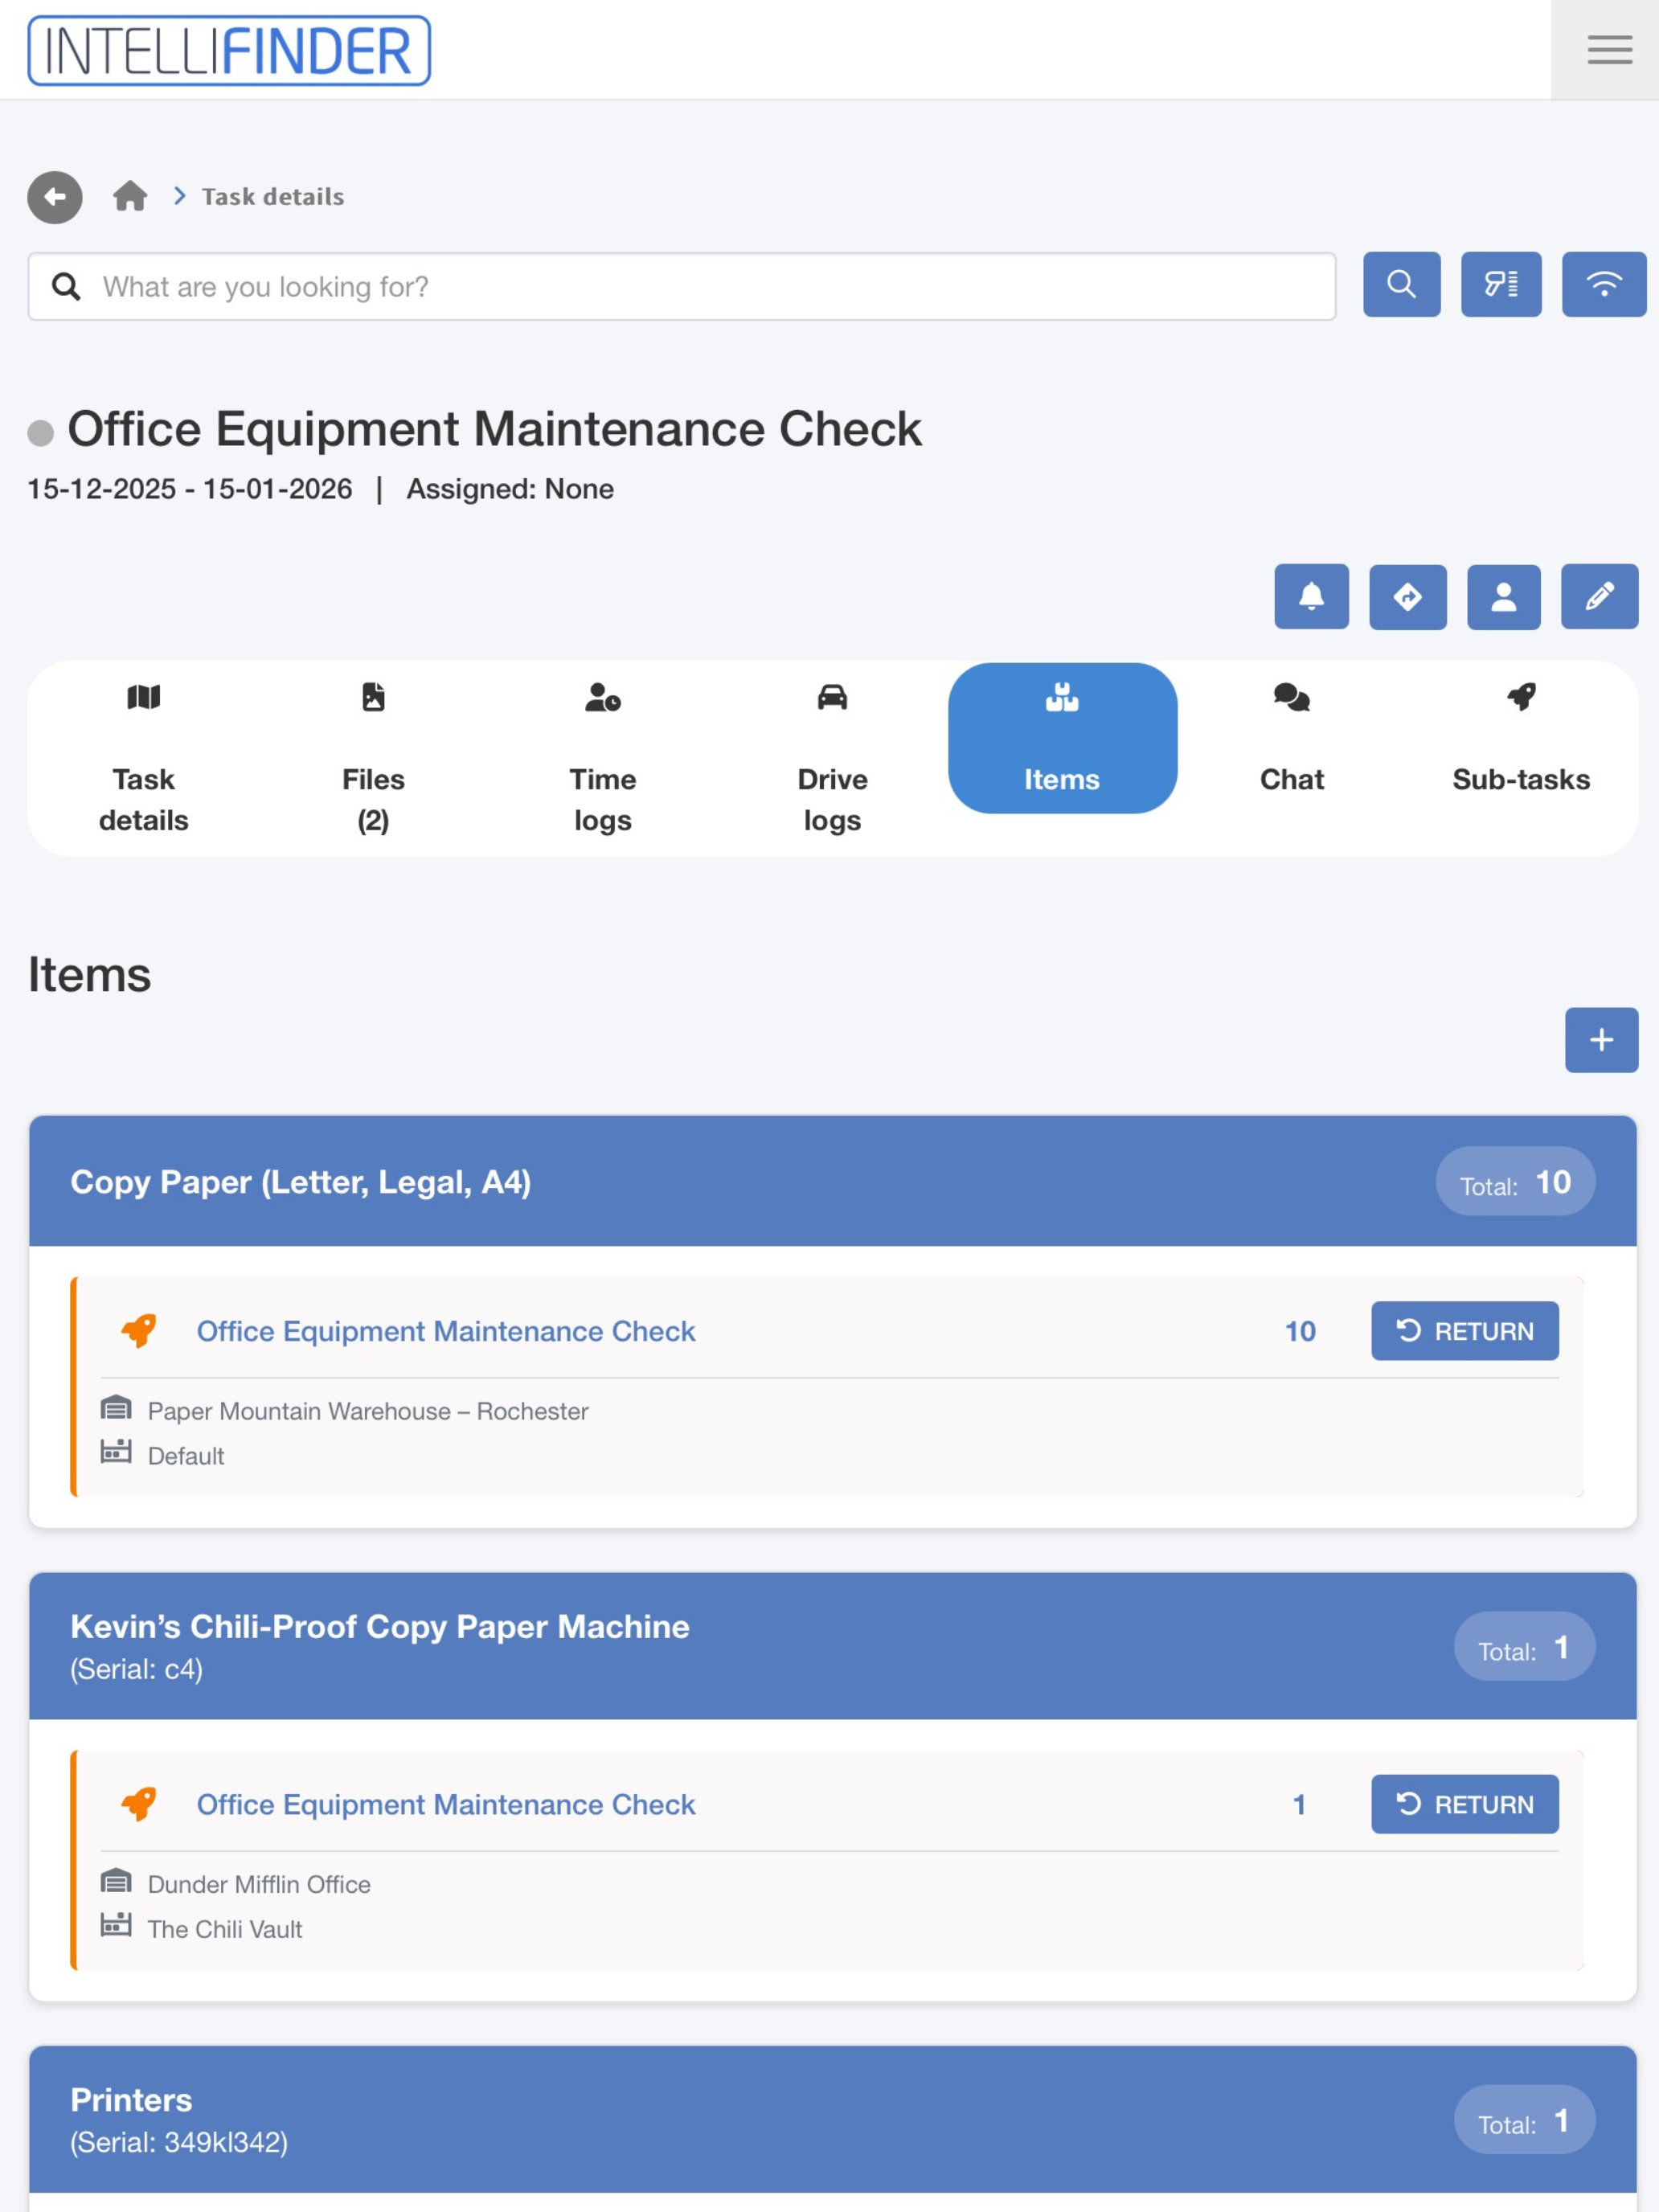The width and height of the screenshot is (1659, 2212).
Task: Open the home breadcrumb icon
Action: tap(130, 196)
